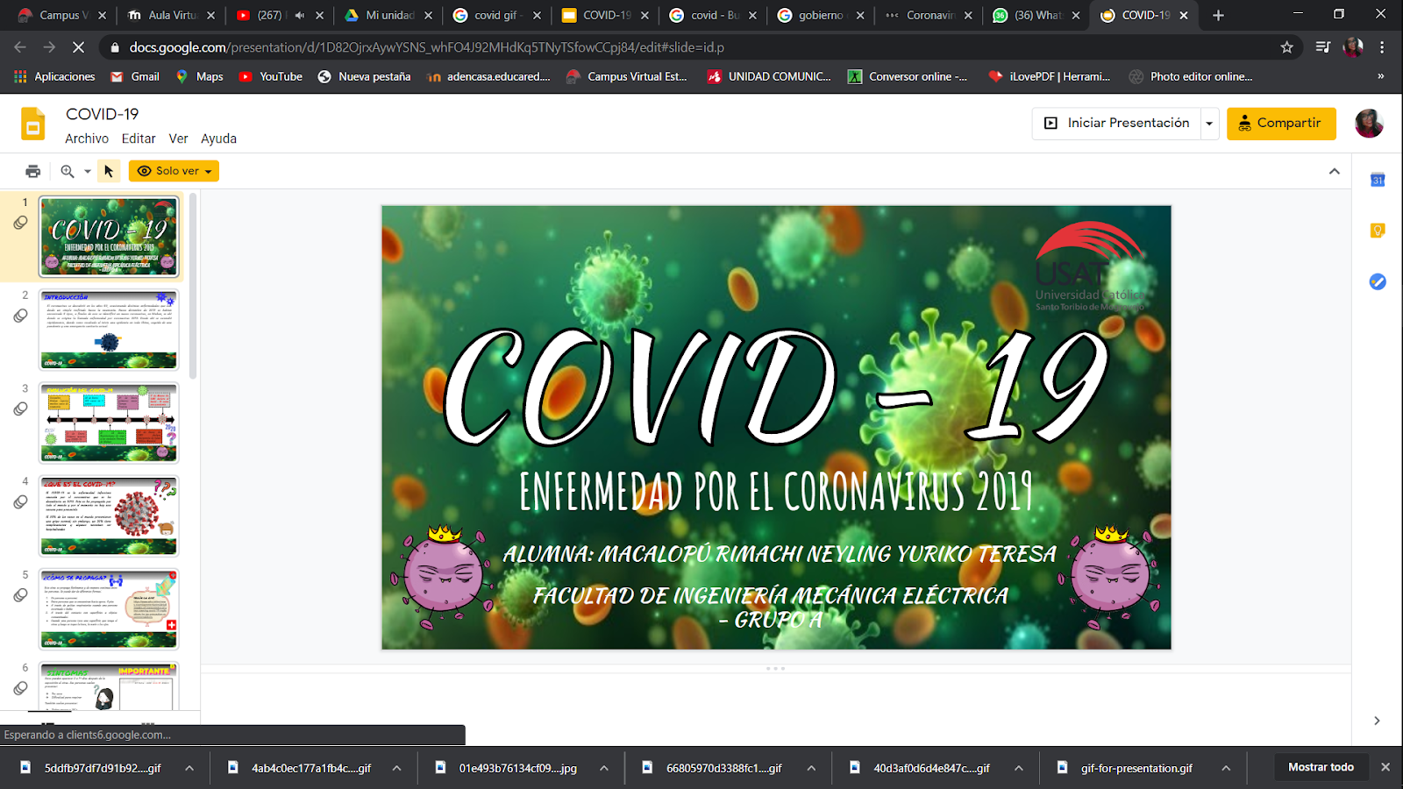Switch to the WhatsApp (36) tab
1403x789 pixels.
click(x=1037, y=15)
